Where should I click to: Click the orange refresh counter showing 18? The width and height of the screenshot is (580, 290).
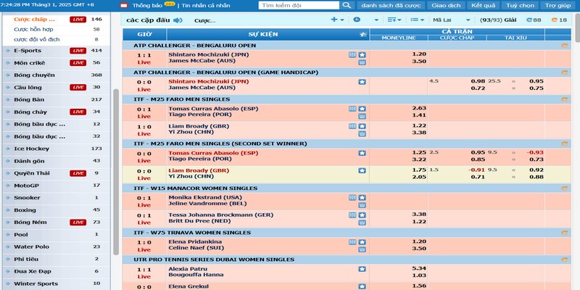560,20
